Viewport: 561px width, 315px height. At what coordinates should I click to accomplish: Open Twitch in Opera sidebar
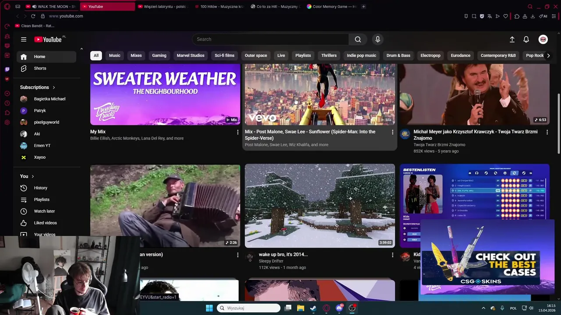click(7, 69)
